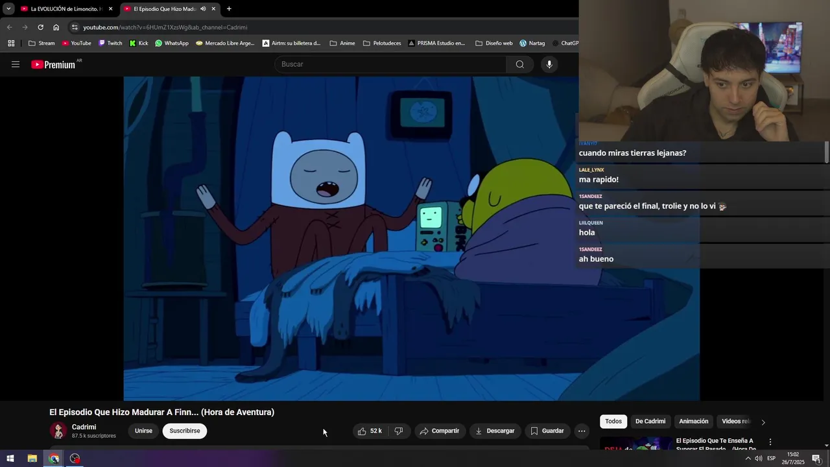
Task: Click the 1SANDEEZ 'ah bueno' chat message
Action: click(596, 259)
